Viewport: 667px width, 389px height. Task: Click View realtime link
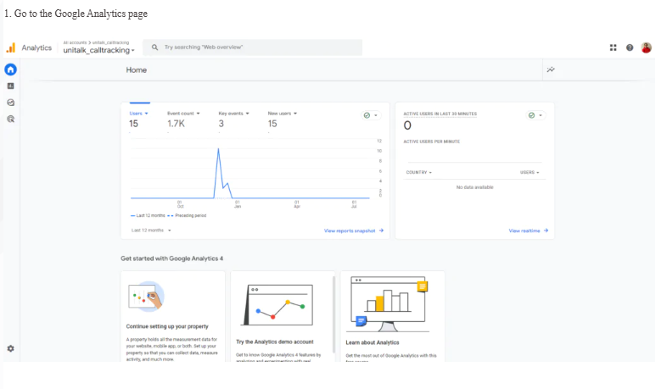529,231
